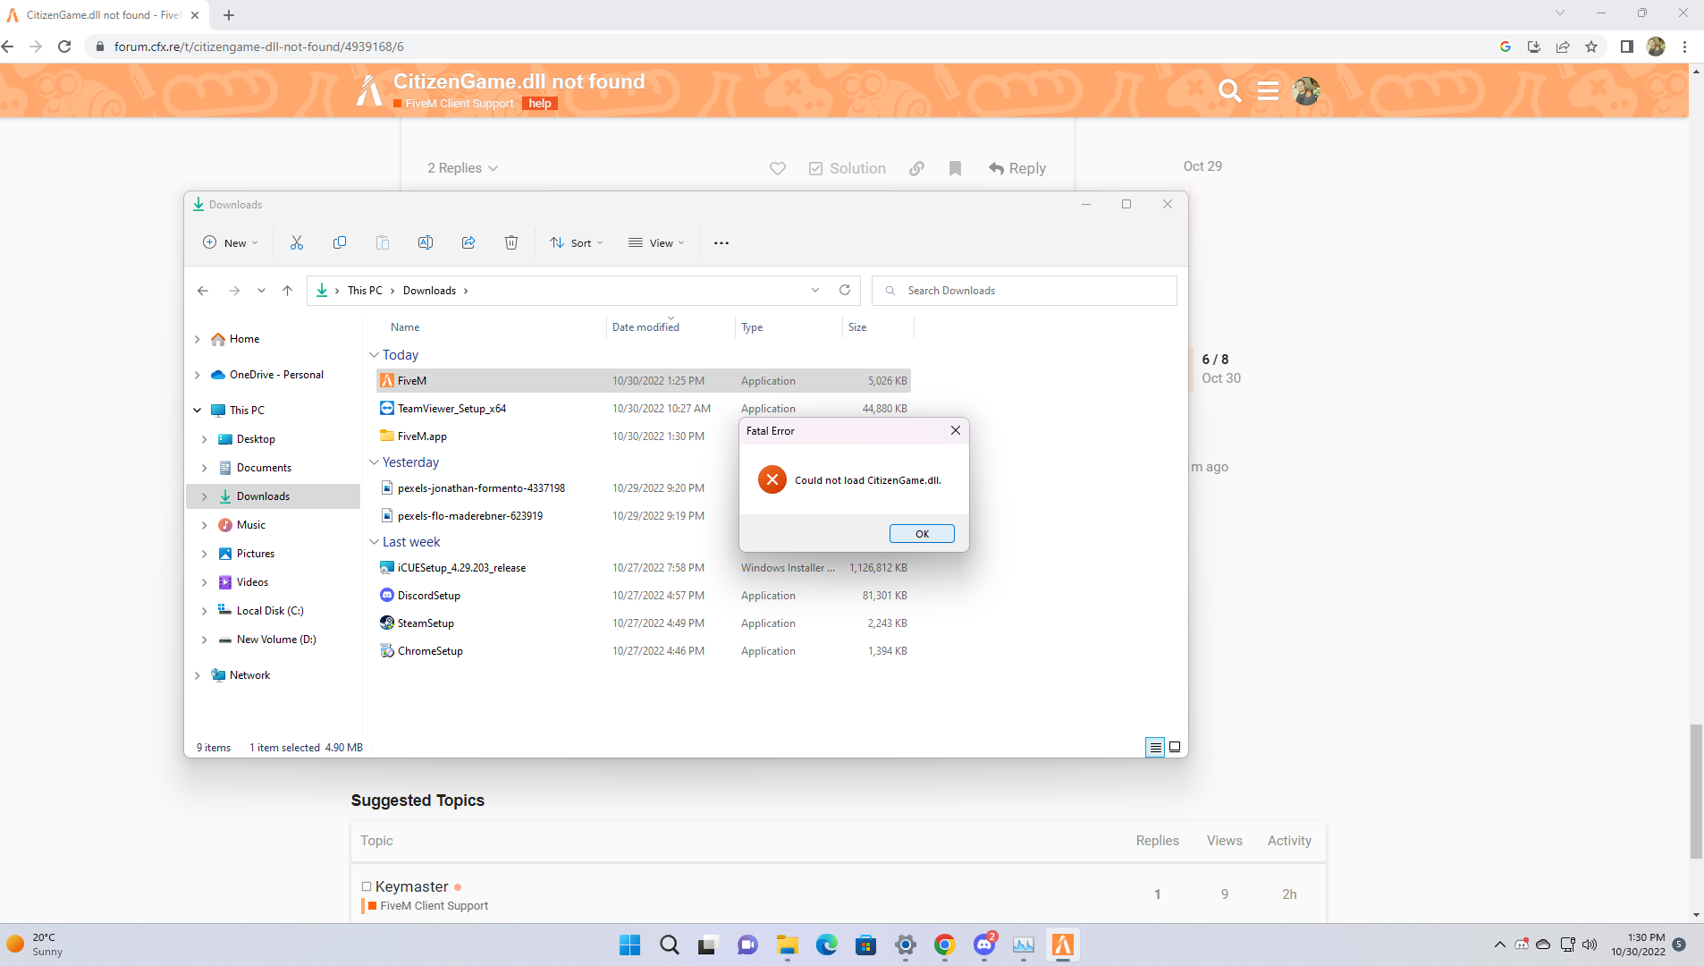The image size is (1704, 966).
Task: Click the Delete trash icon in Explorer toolbar
Action: [511, 242]
